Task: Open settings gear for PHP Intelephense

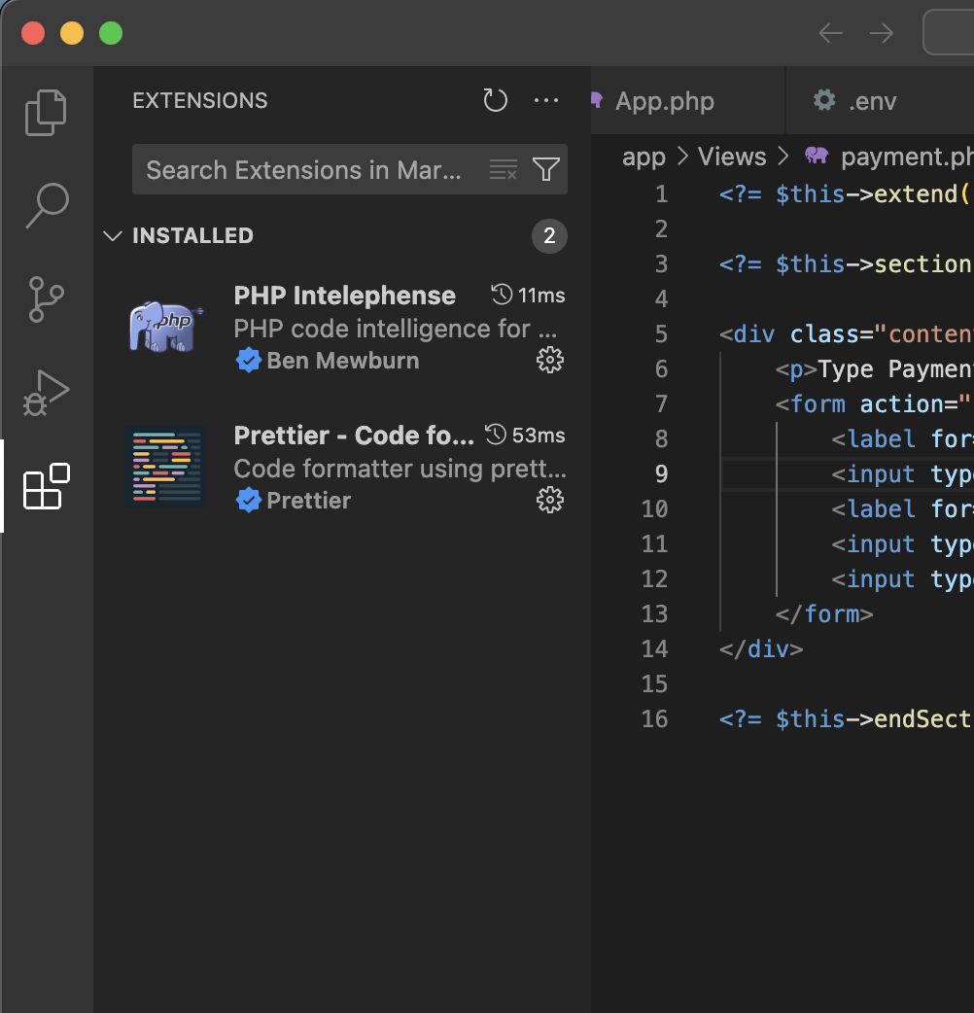Action: (x=550, y=360)
